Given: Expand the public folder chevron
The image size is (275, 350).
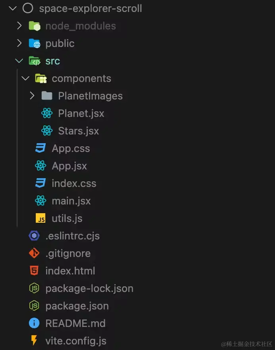Looking at the screenshot, I should point(19,43).
